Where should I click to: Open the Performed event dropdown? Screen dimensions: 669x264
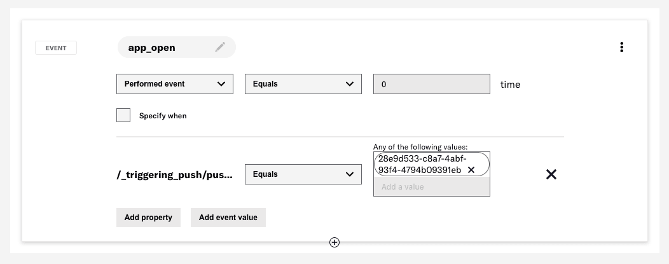pos(175,84)
